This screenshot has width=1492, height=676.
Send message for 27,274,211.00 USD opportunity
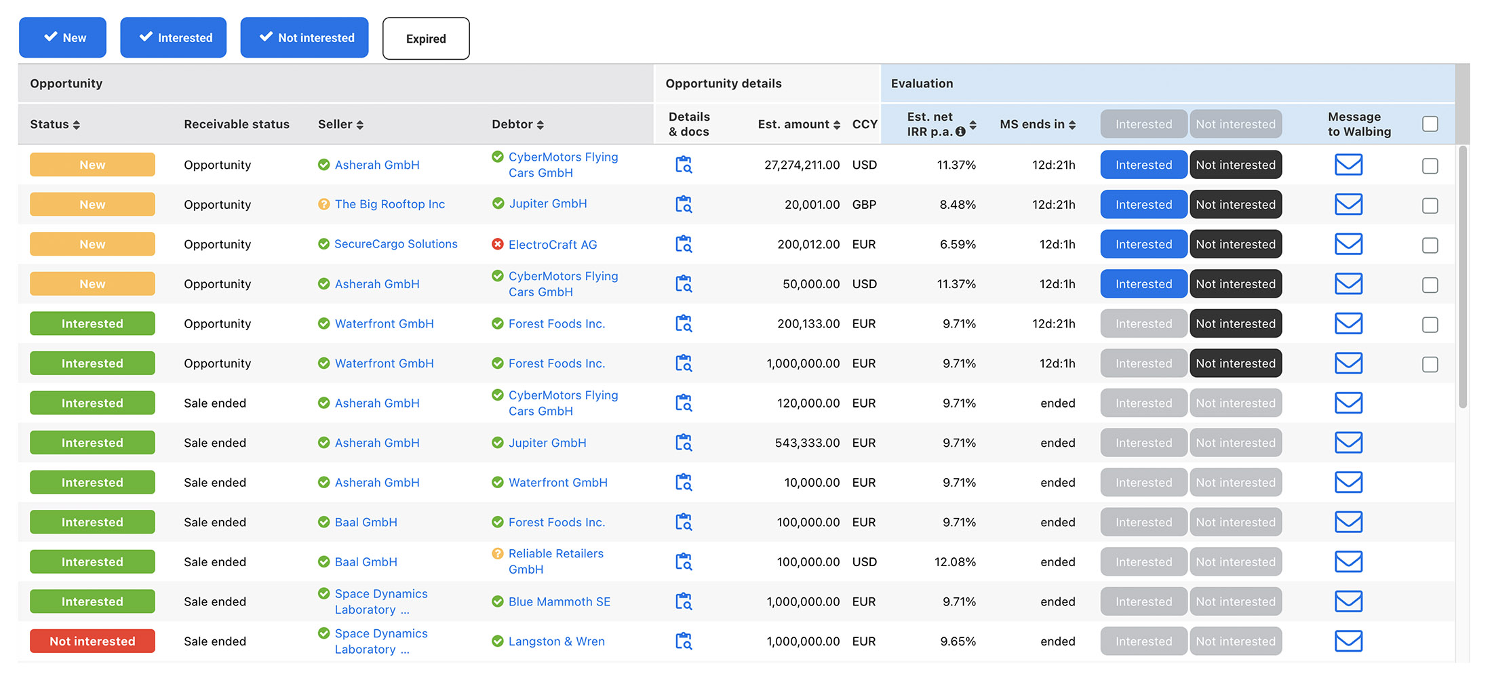tap(1348, 165)
